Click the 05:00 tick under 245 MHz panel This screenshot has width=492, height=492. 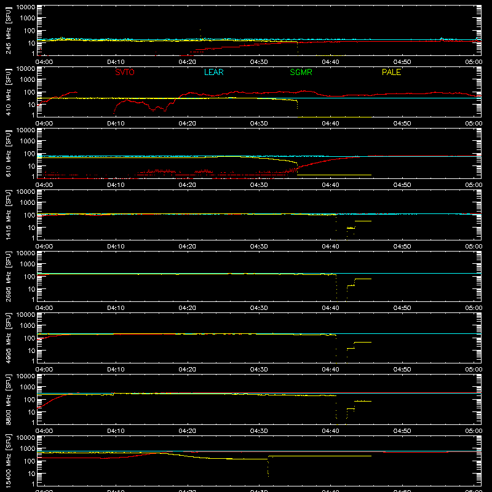tap(474, 62)
